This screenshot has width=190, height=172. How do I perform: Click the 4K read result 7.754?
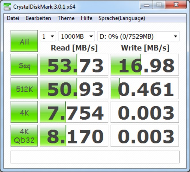coord(74,112)
